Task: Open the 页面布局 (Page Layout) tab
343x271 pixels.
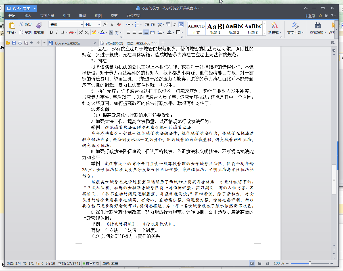Action: (x=47, y=16)
